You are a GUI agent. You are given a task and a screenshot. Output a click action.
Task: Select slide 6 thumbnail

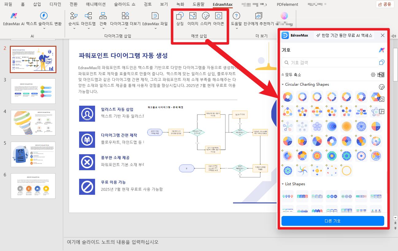pyautogui.click(x=33, y=186)
